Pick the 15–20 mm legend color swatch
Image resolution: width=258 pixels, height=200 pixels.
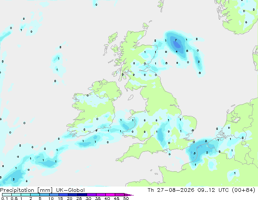63,195
